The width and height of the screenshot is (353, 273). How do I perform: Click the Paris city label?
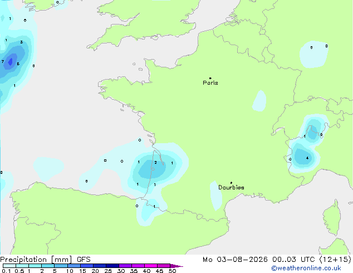(210, 83)
